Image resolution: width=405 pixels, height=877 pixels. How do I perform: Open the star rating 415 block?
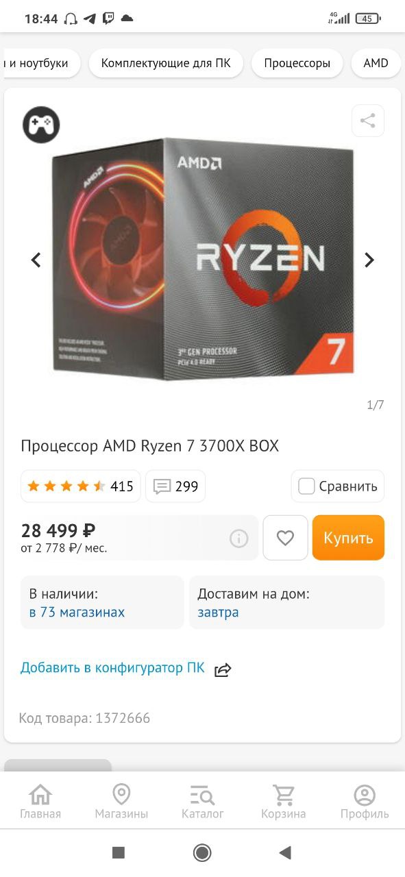80,486
